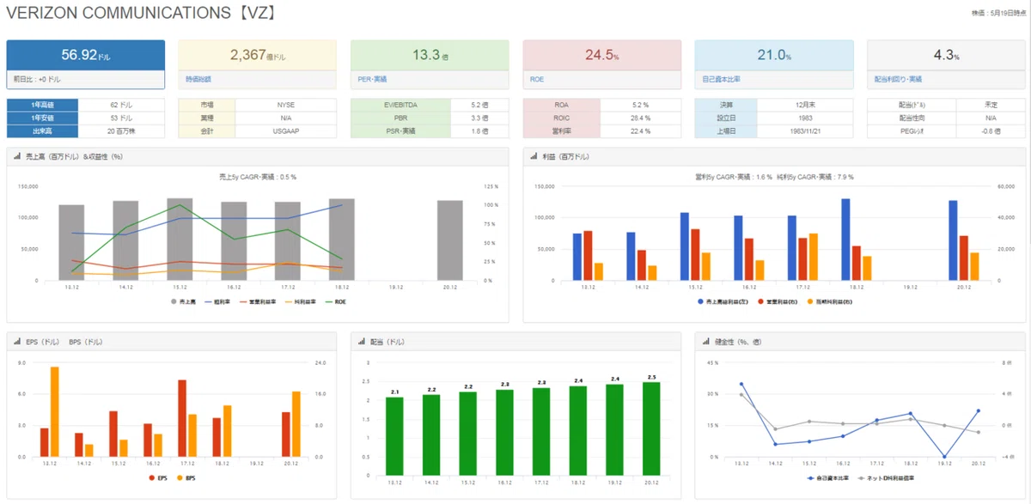Click the ROA value 5.2 %

(640, 104)
